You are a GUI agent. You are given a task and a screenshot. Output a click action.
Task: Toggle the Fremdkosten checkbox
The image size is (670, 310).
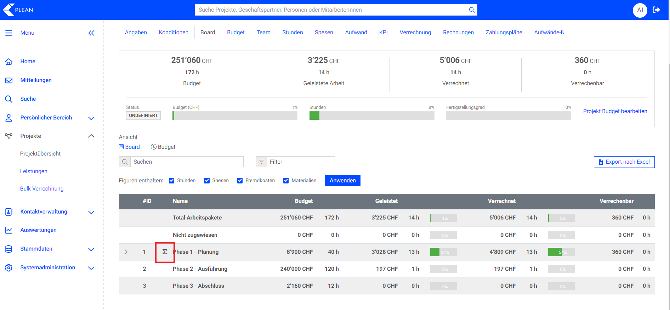click(240, 181)
